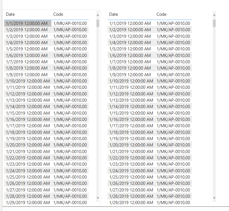Click Code cell of 1/8/2019 row, left table
229x211 pixels.
tap(70, 68)
